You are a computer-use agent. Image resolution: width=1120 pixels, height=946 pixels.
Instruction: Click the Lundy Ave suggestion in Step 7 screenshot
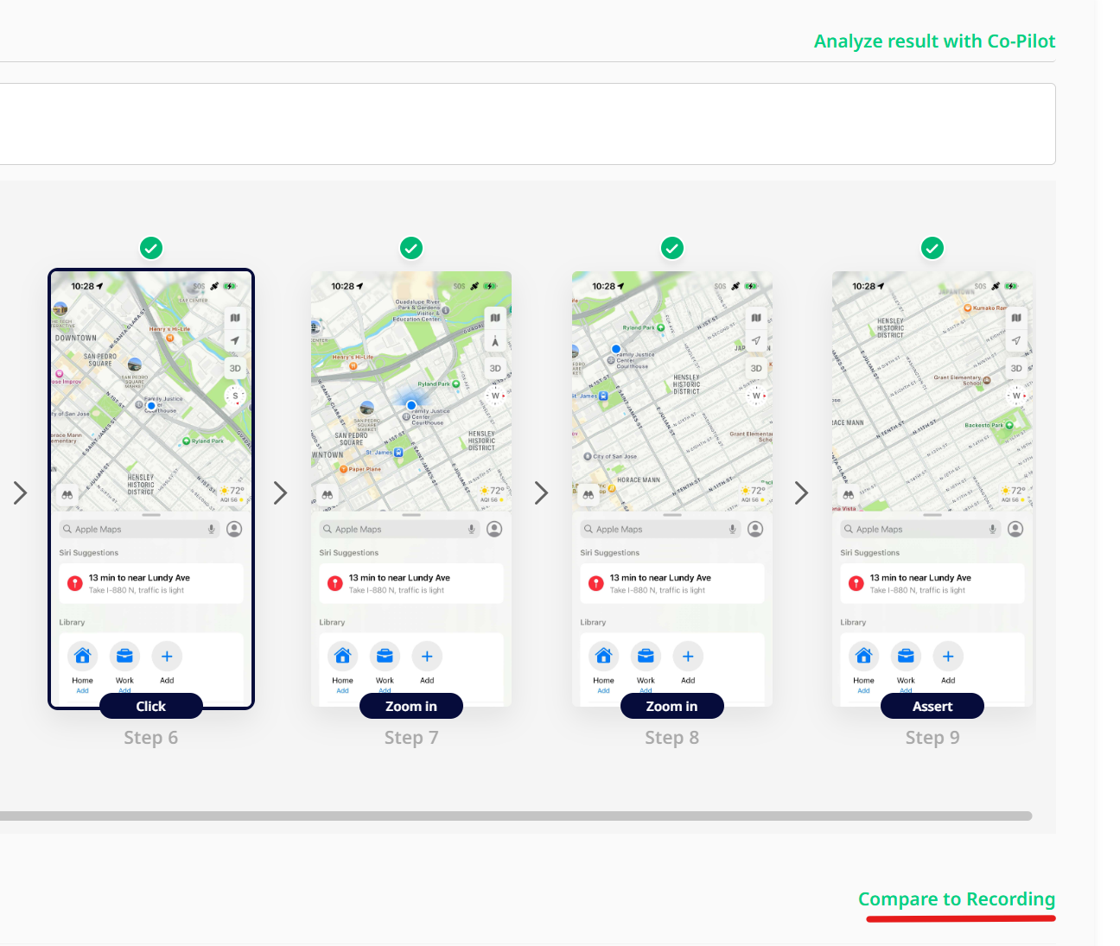tap(411, 583)
